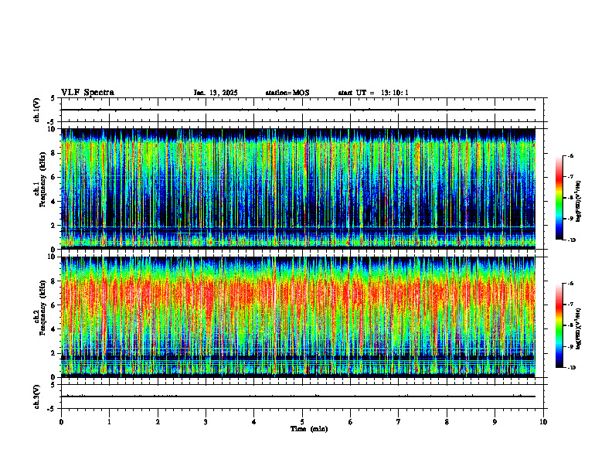Screen dimensions: 612x473
Task: Click inside the ch.1 spectrogram panel
Action: pyautogui.click(x=298, y=189)
